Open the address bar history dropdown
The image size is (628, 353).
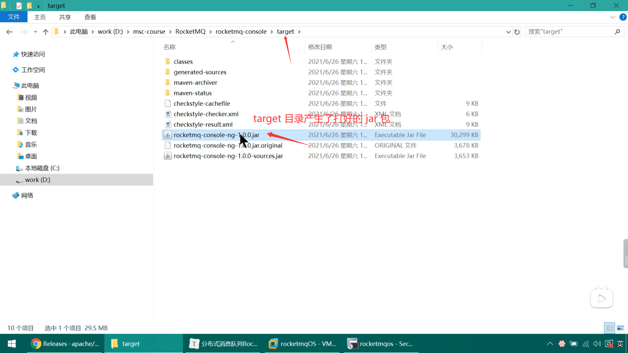point(508,32)
